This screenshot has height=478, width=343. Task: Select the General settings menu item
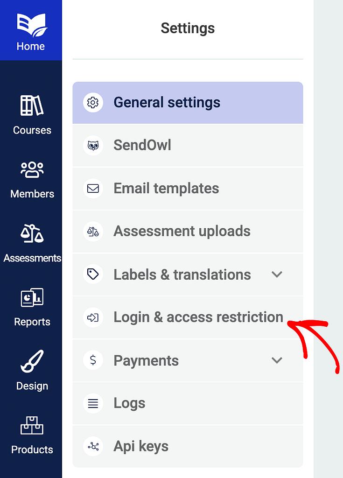167,103
